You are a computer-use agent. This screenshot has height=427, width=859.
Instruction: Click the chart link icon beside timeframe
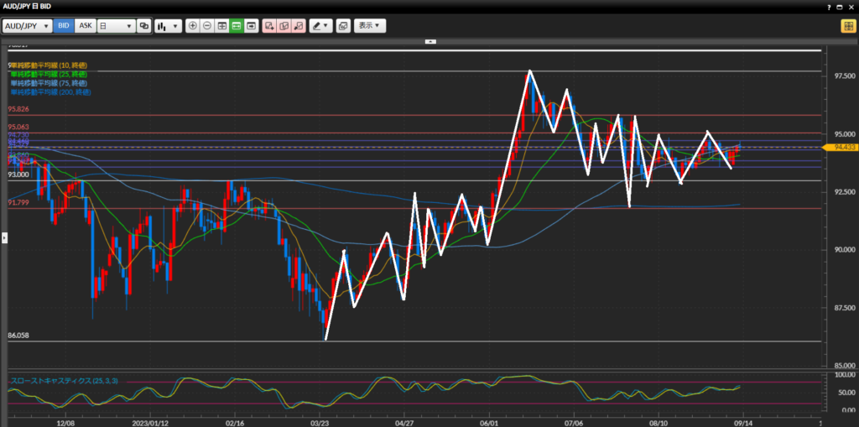(144, 26)
